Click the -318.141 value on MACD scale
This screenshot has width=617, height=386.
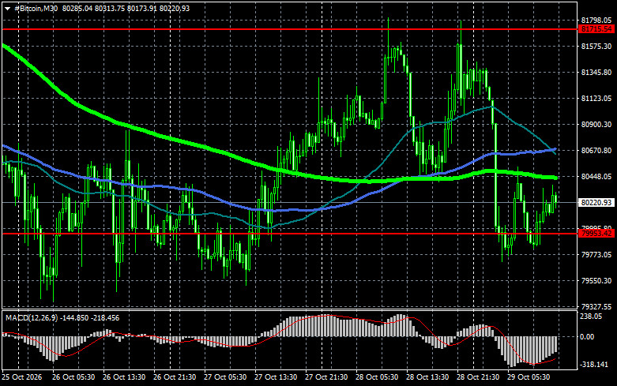594,365
